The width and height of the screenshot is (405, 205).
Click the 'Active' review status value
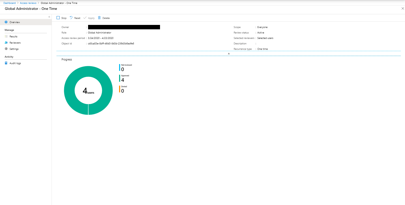(x=261, y=33)
